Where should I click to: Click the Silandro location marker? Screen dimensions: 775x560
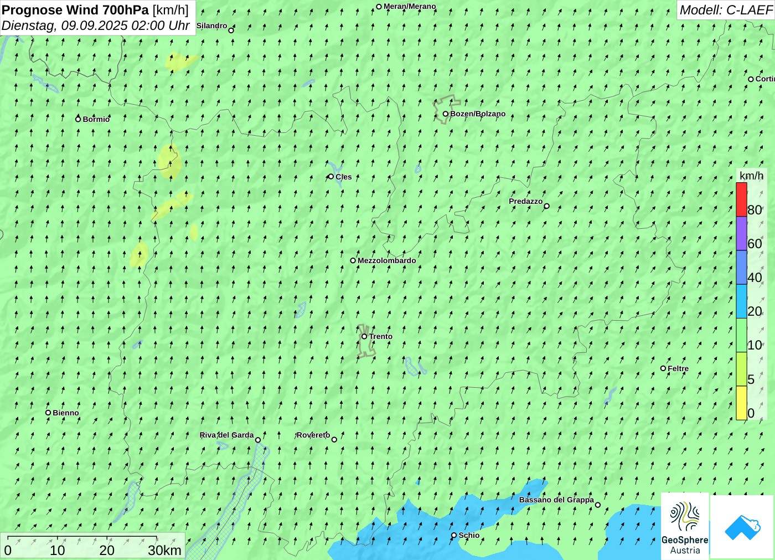tap(231, 30)
